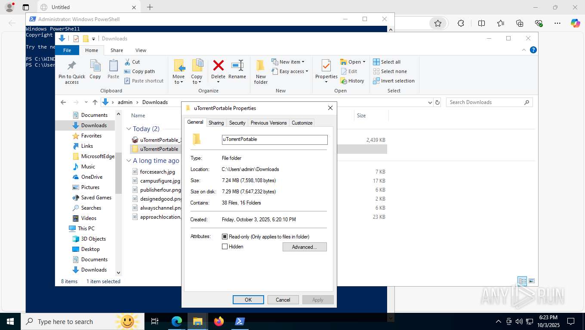Viewport: 585px width, 330px height.
Task: Open PowerShell from taskbar
Action: click(x=240, y=321)
